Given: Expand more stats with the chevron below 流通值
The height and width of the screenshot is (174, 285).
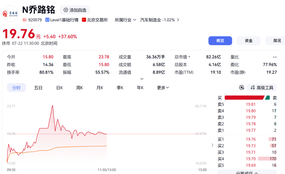Looking at the screenshot, I should [142, 79].
